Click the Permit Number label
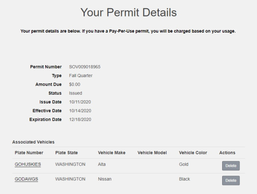Screen dimensions: 257x194 pyautogui.click(x=46, y=67)
